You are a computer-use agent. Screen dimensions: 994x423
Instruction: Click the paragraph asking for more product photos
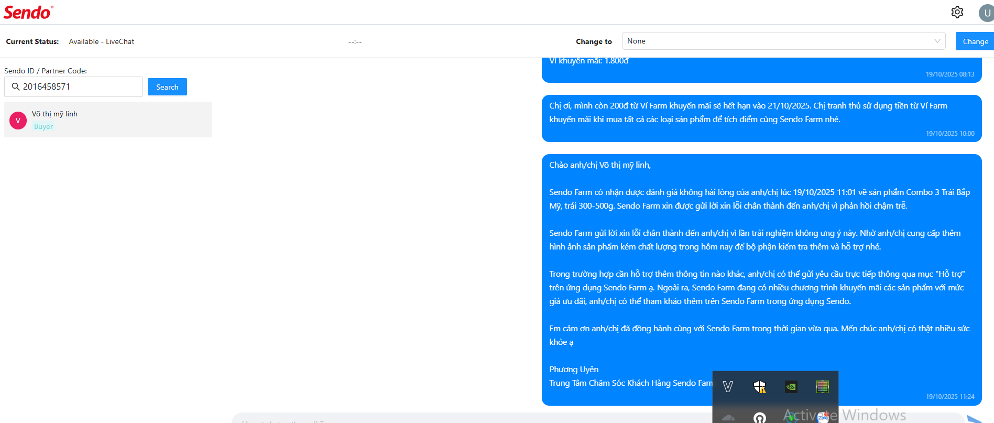755,240
